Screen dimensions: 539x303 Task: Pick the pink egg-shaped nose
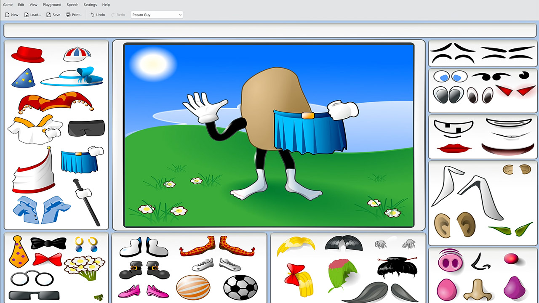coord(447,290)
